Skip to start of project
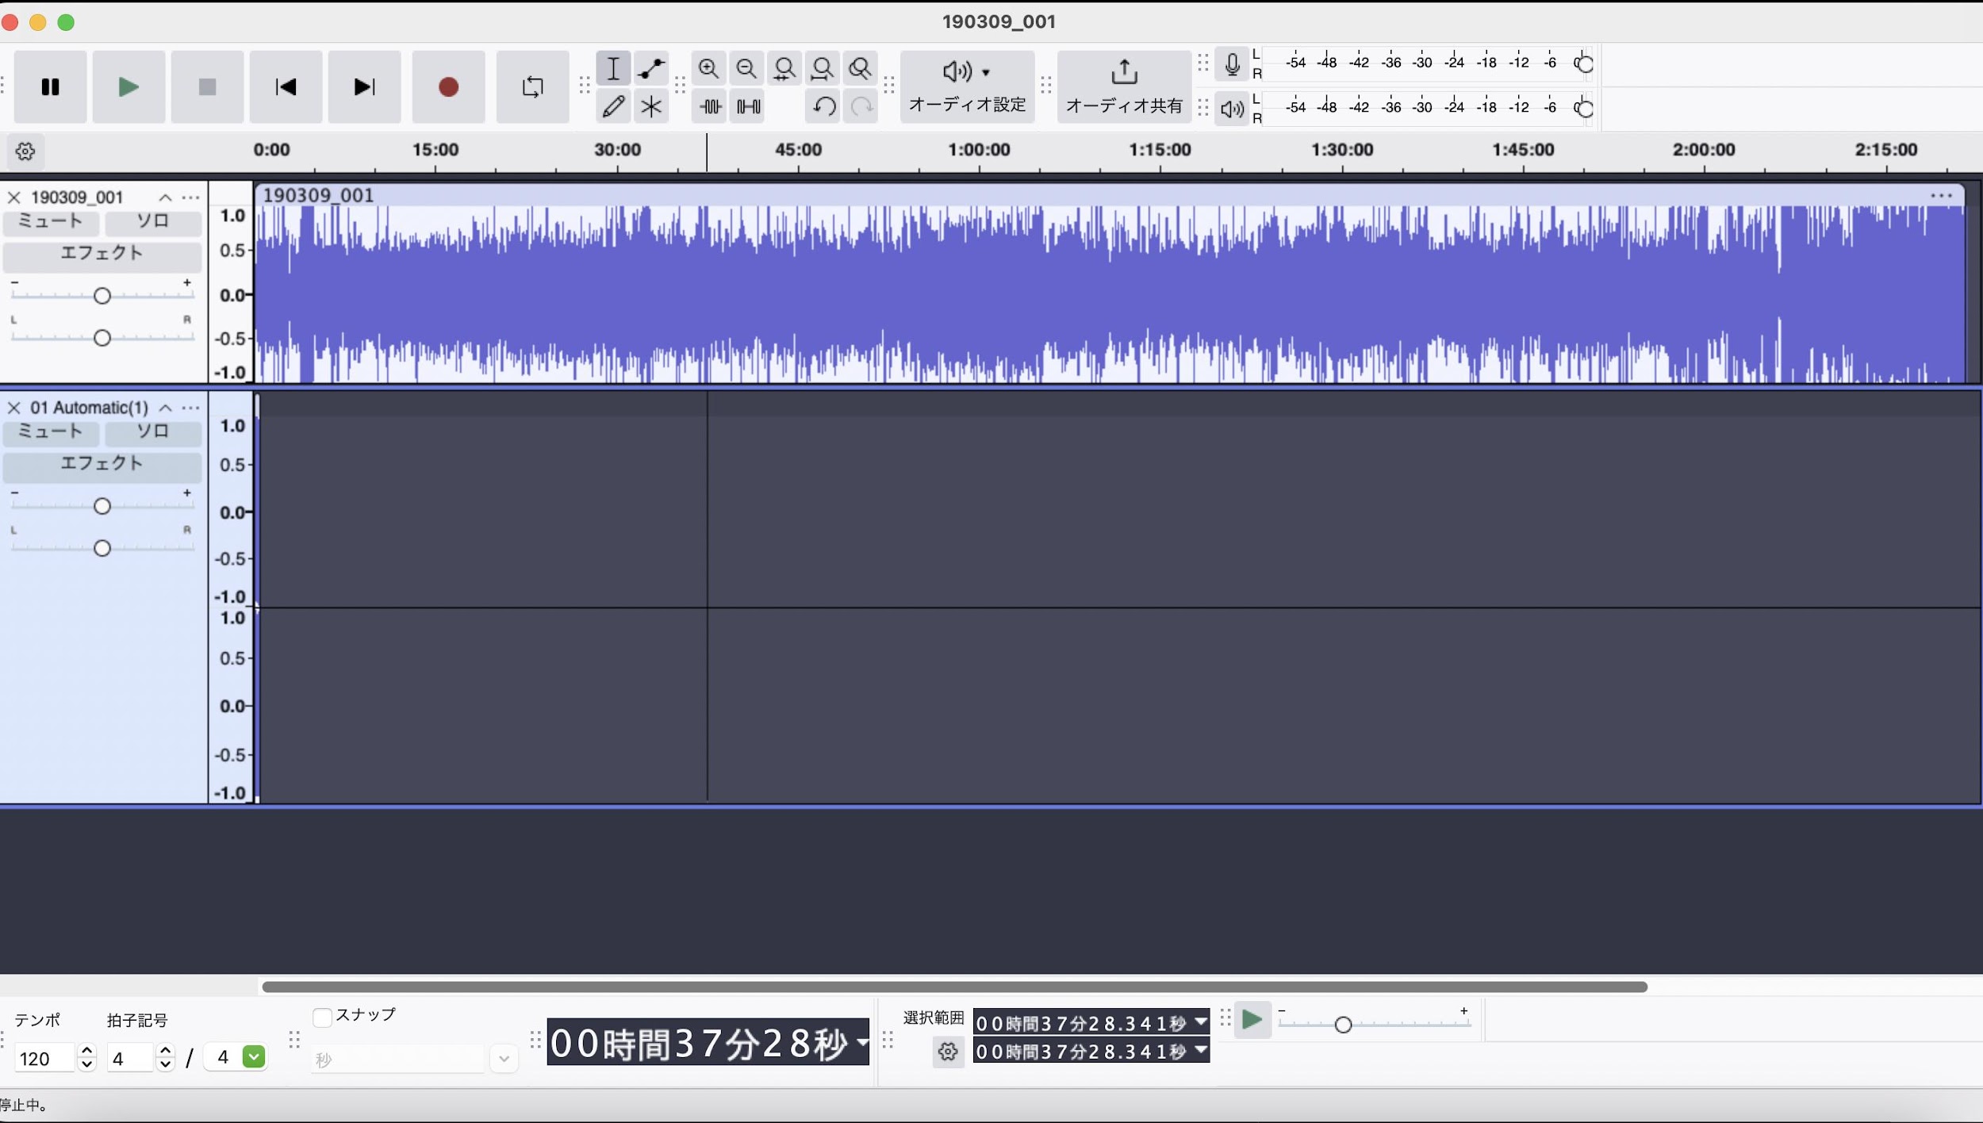The image size is (1983, 1123). [286, 86]
